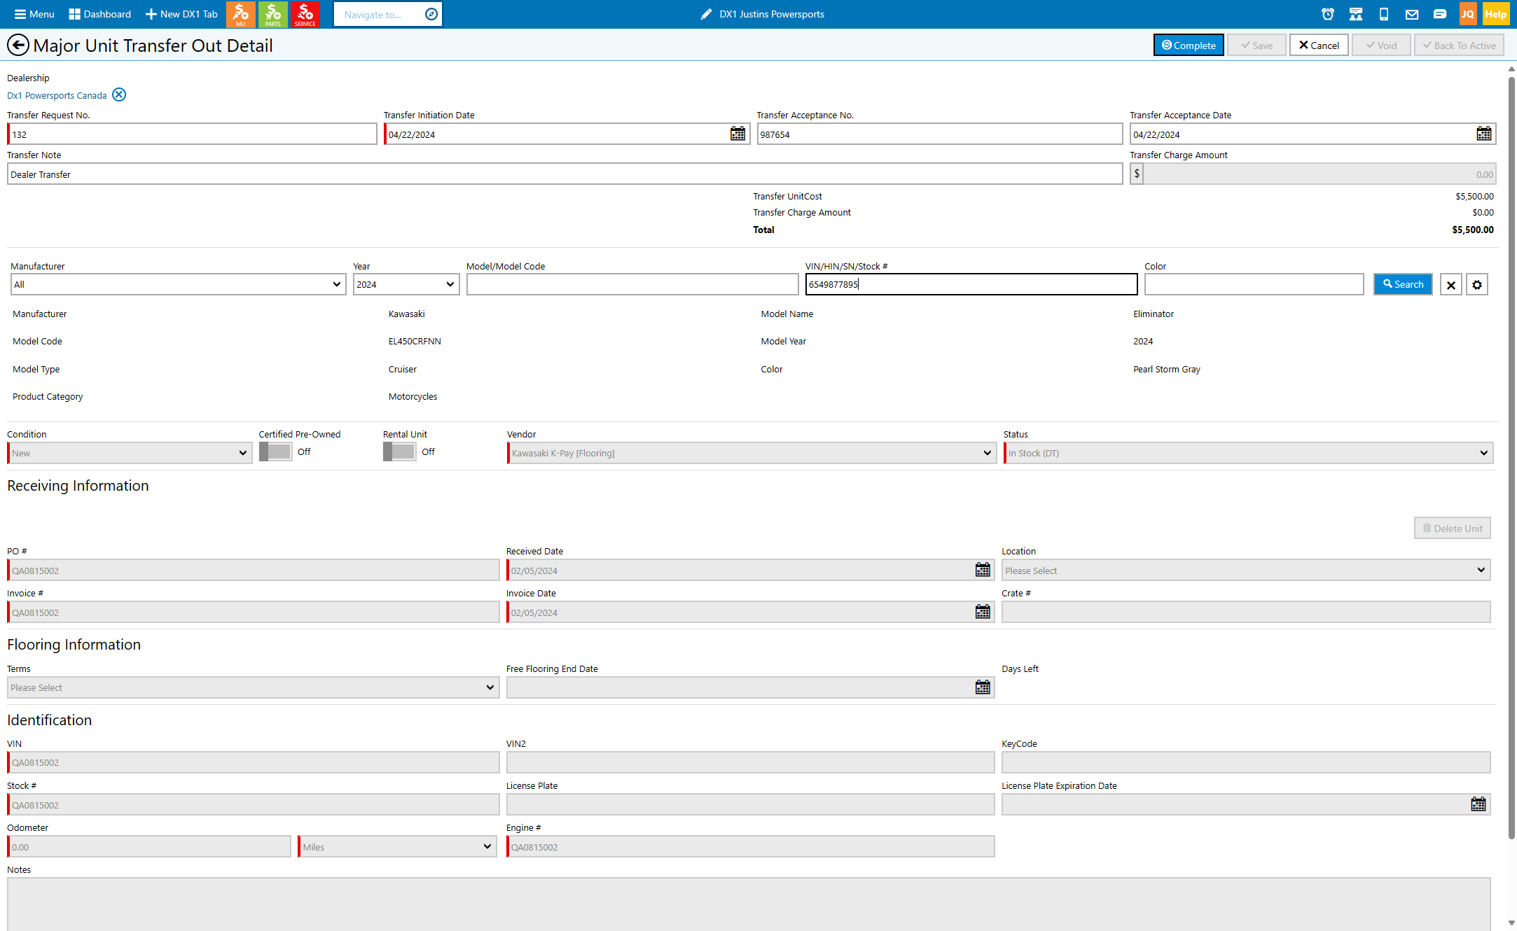Expand the Manufacturer dropdown set to All
1517x931 pixels.
[178, 284]
